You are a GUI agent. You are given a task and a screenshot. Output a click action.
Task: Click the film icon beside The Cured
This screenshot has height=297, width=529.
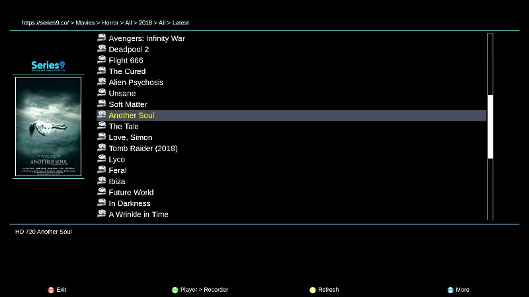tap(102, 71)
